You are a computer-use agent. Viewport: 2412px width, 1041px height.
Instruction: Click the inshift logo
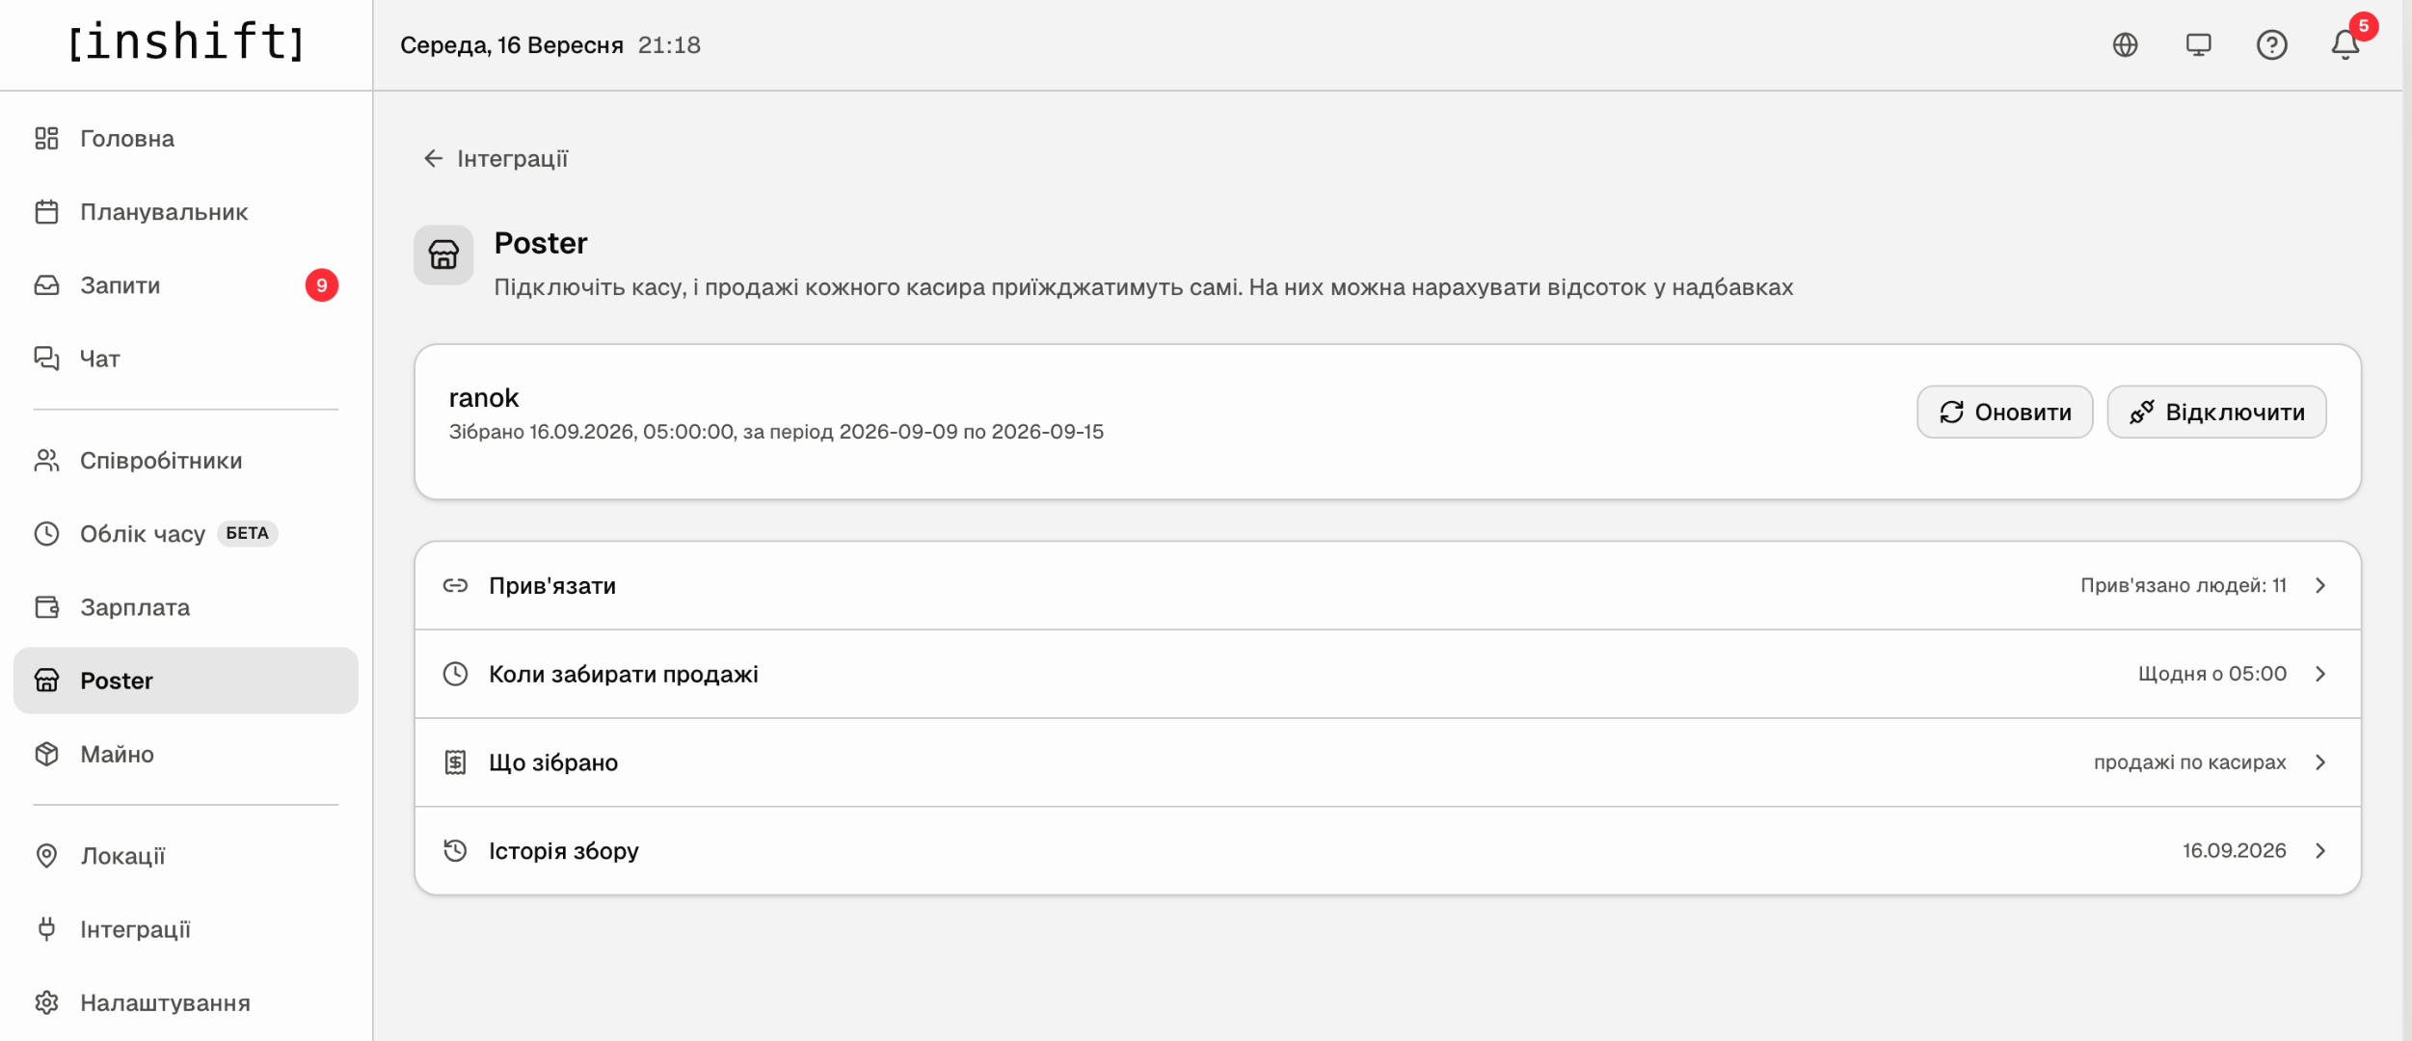185,42
